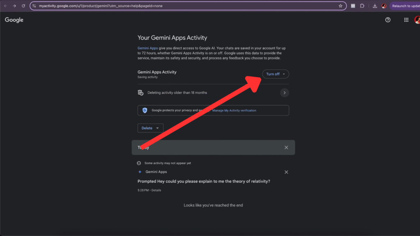Click 'Some activity may not appear yet' notice
The height and width of the screenshot is (236, 420).
168,163
